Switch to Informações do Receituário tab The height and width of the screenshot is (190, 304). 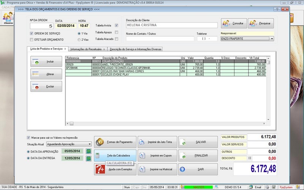[88, 49]
